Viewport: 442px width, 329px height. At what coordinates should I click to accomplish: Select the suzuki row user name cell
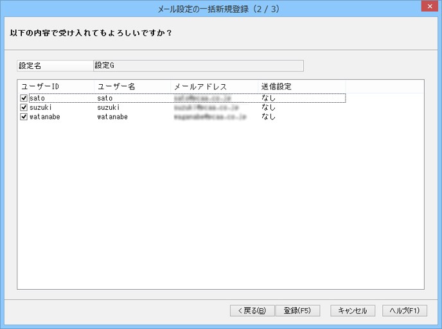coord(109,107)
